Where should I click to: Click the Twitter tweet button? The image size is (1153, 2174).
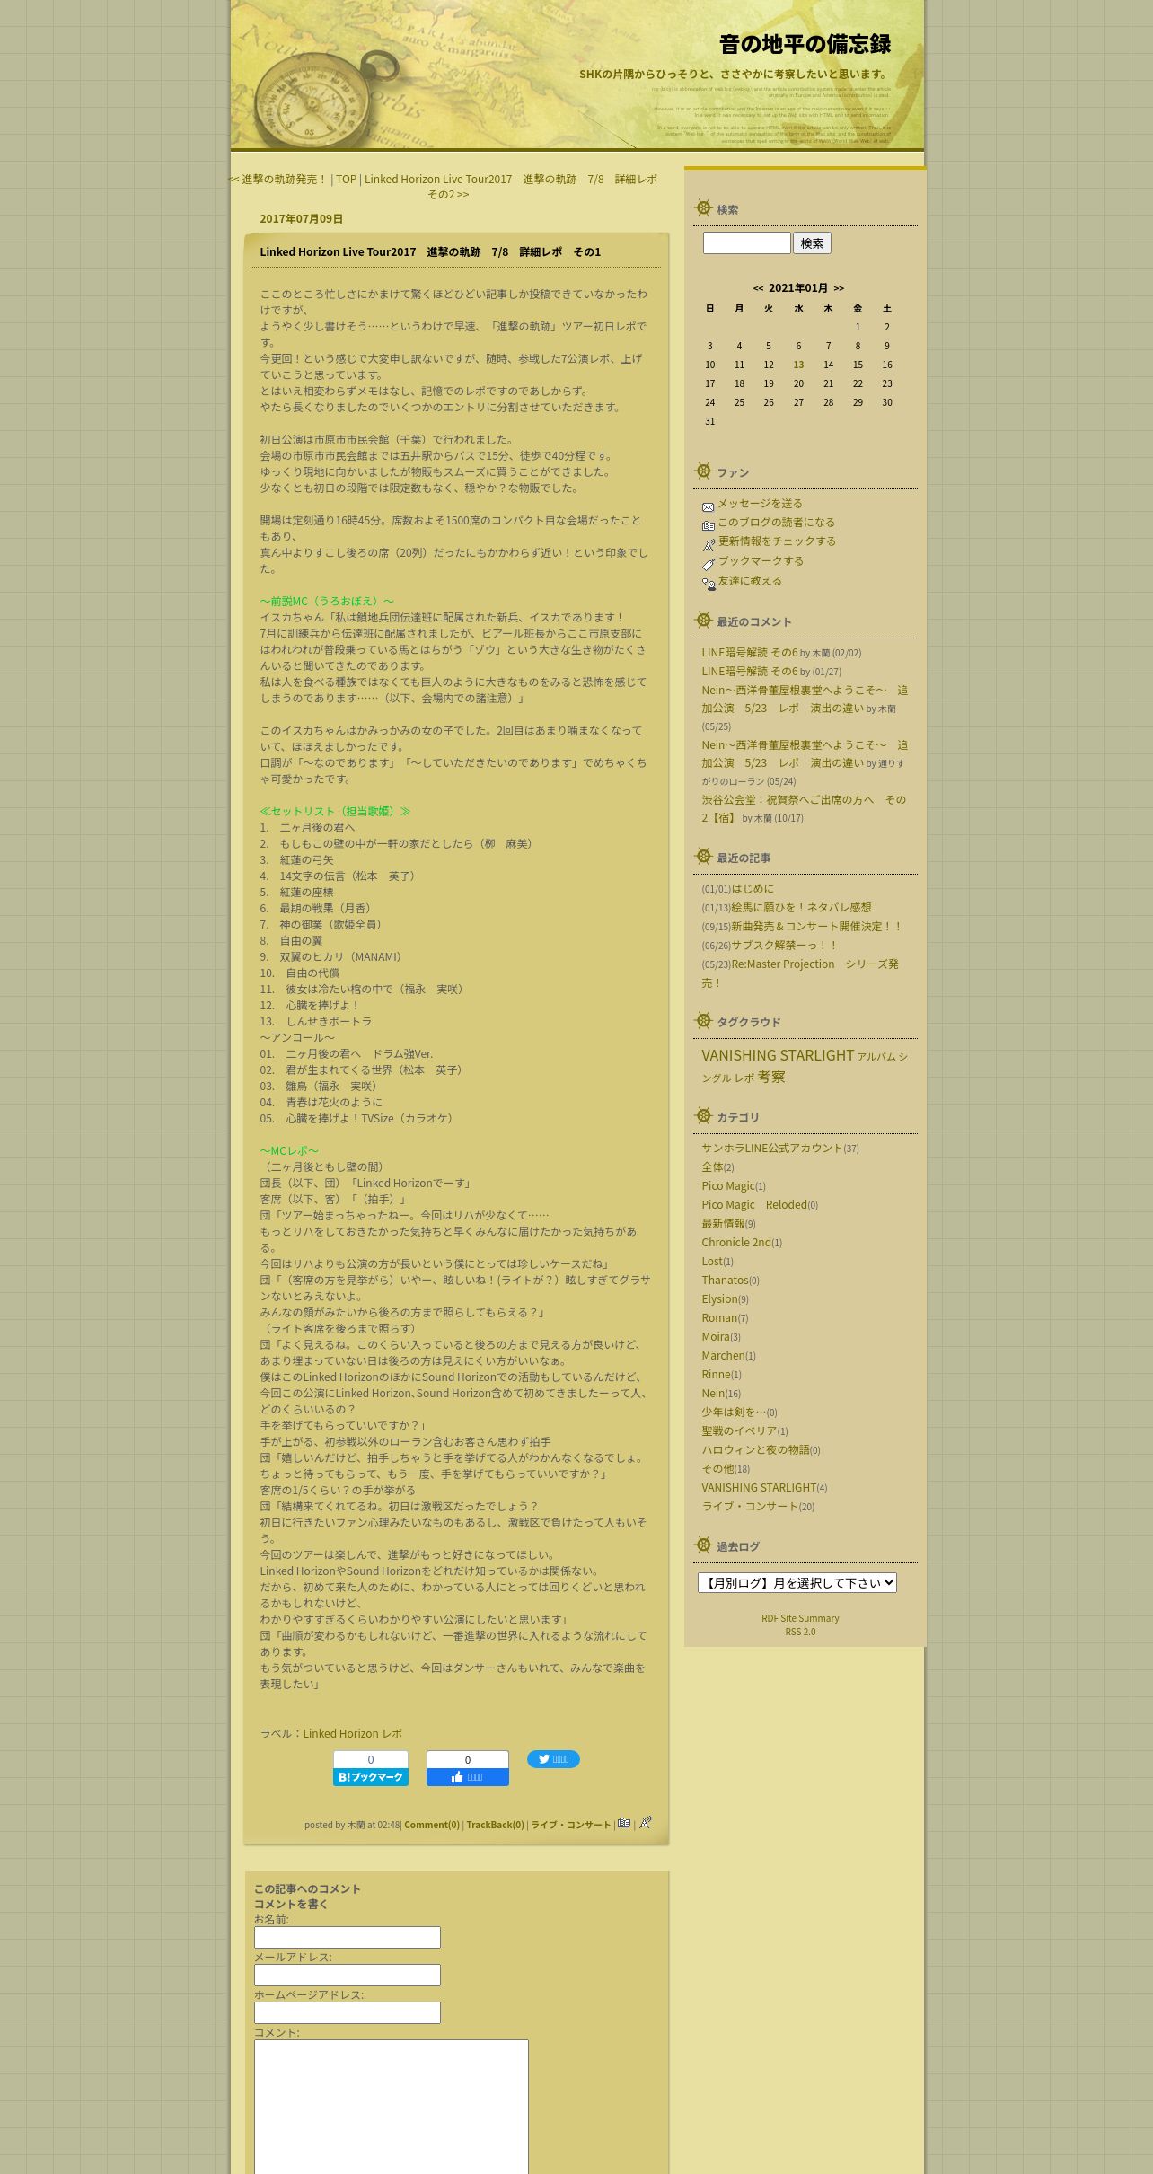click(553, 1759)
